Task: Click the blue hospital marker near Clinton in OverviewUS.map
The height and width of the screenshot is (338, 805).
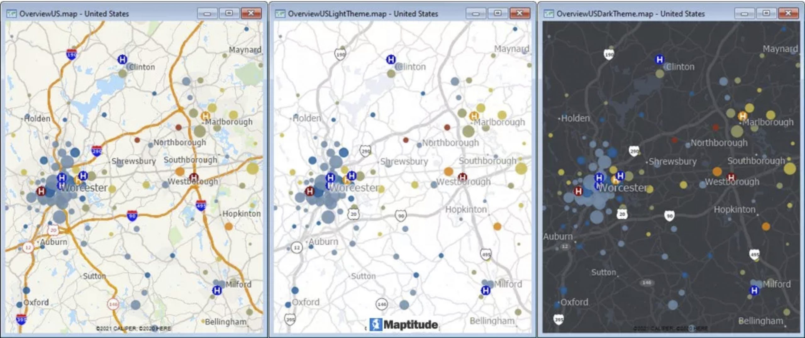Action: click(122, 59)
